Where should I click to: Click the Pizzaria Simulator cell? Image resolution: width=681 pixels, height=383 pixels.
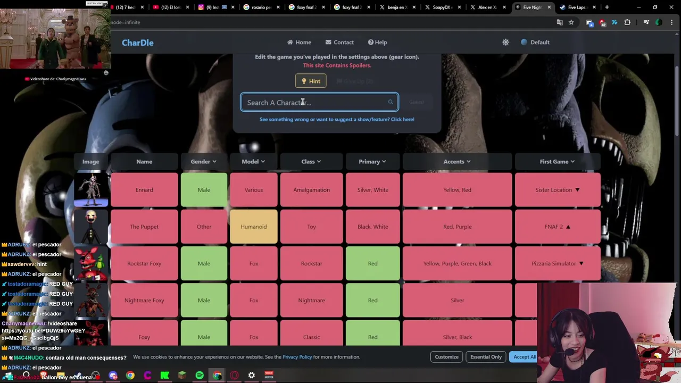click(558, 263)
